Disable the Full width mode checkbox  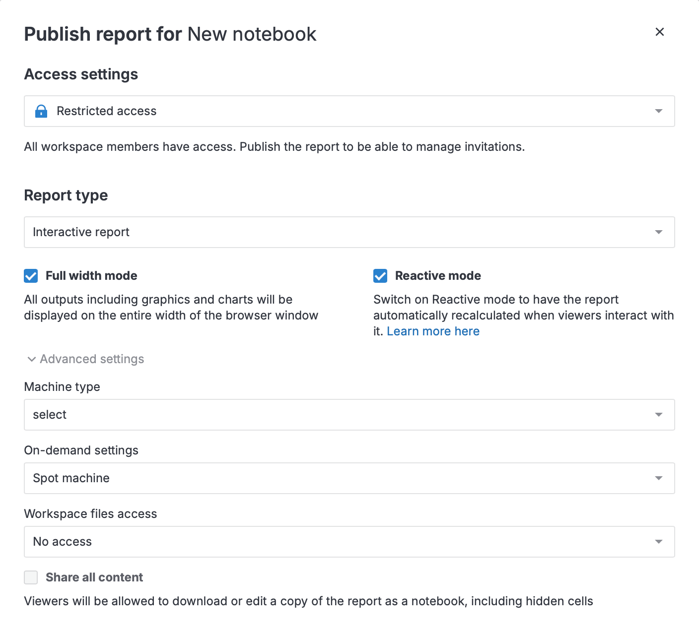[31, 276]
